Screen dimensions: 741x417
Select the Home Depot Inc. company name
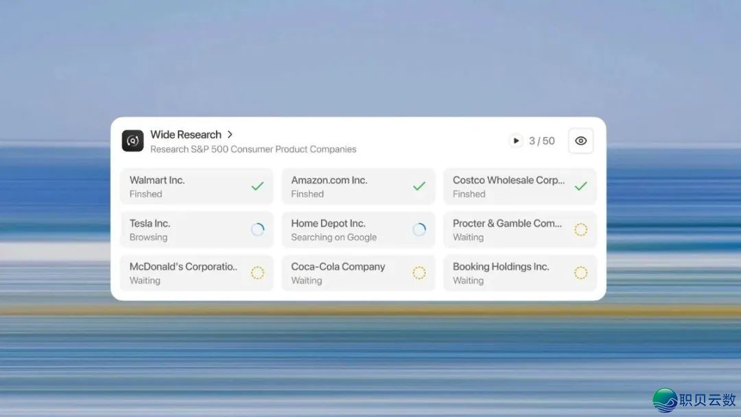328,224
